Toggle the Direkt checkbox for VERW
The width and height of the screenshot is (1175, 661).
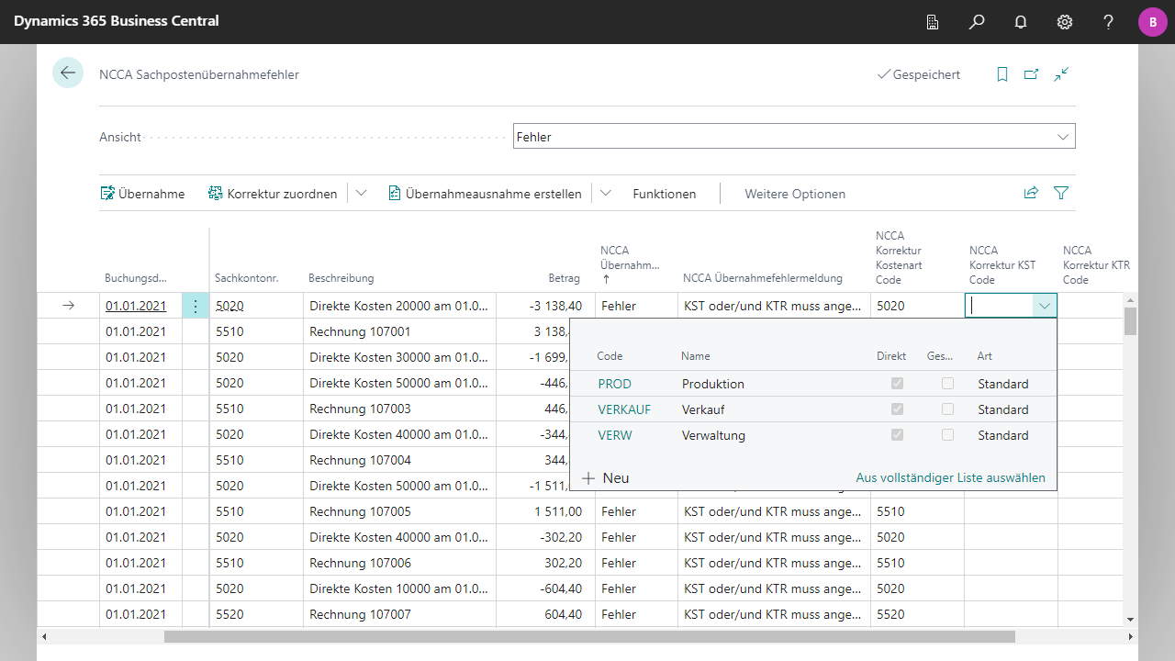(897, 435)
